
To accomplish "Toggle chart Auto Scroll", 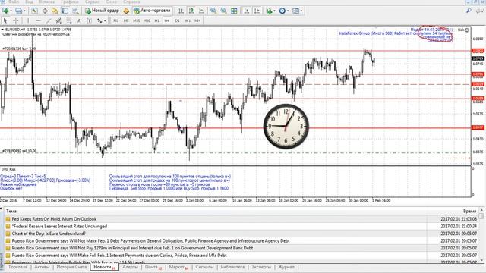I will click(x=247, y=11).
